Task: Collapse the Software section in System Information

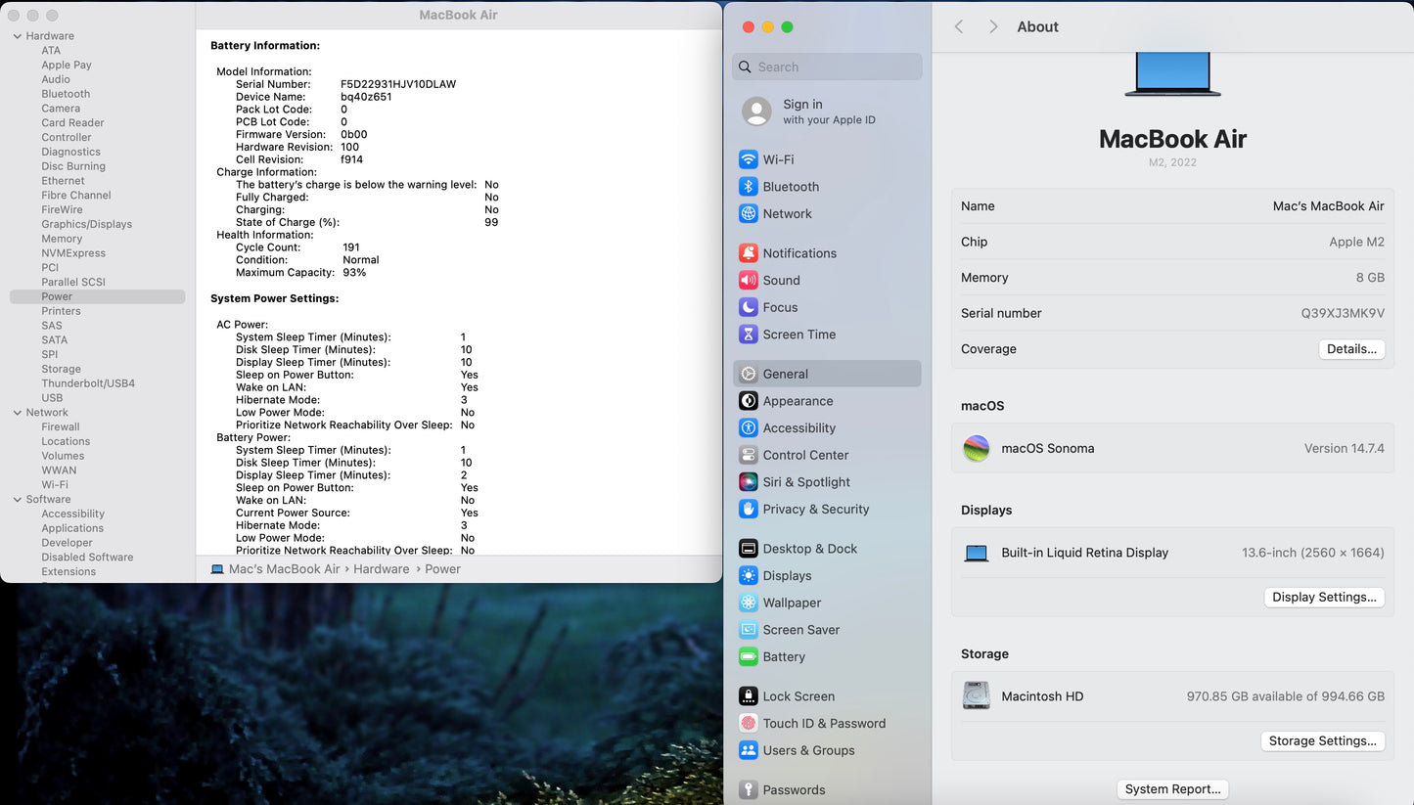Action: coord(17,500)
